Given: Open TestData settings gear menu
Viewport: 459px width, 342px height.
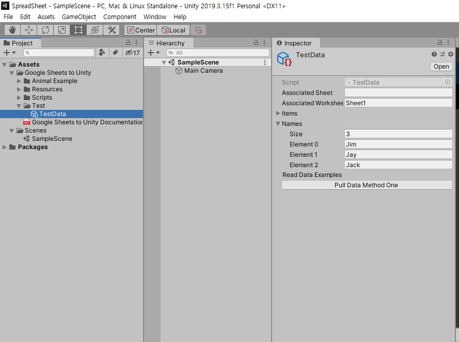Looking at the screenshot, I should pyautogui.click(x=451, y=54).
